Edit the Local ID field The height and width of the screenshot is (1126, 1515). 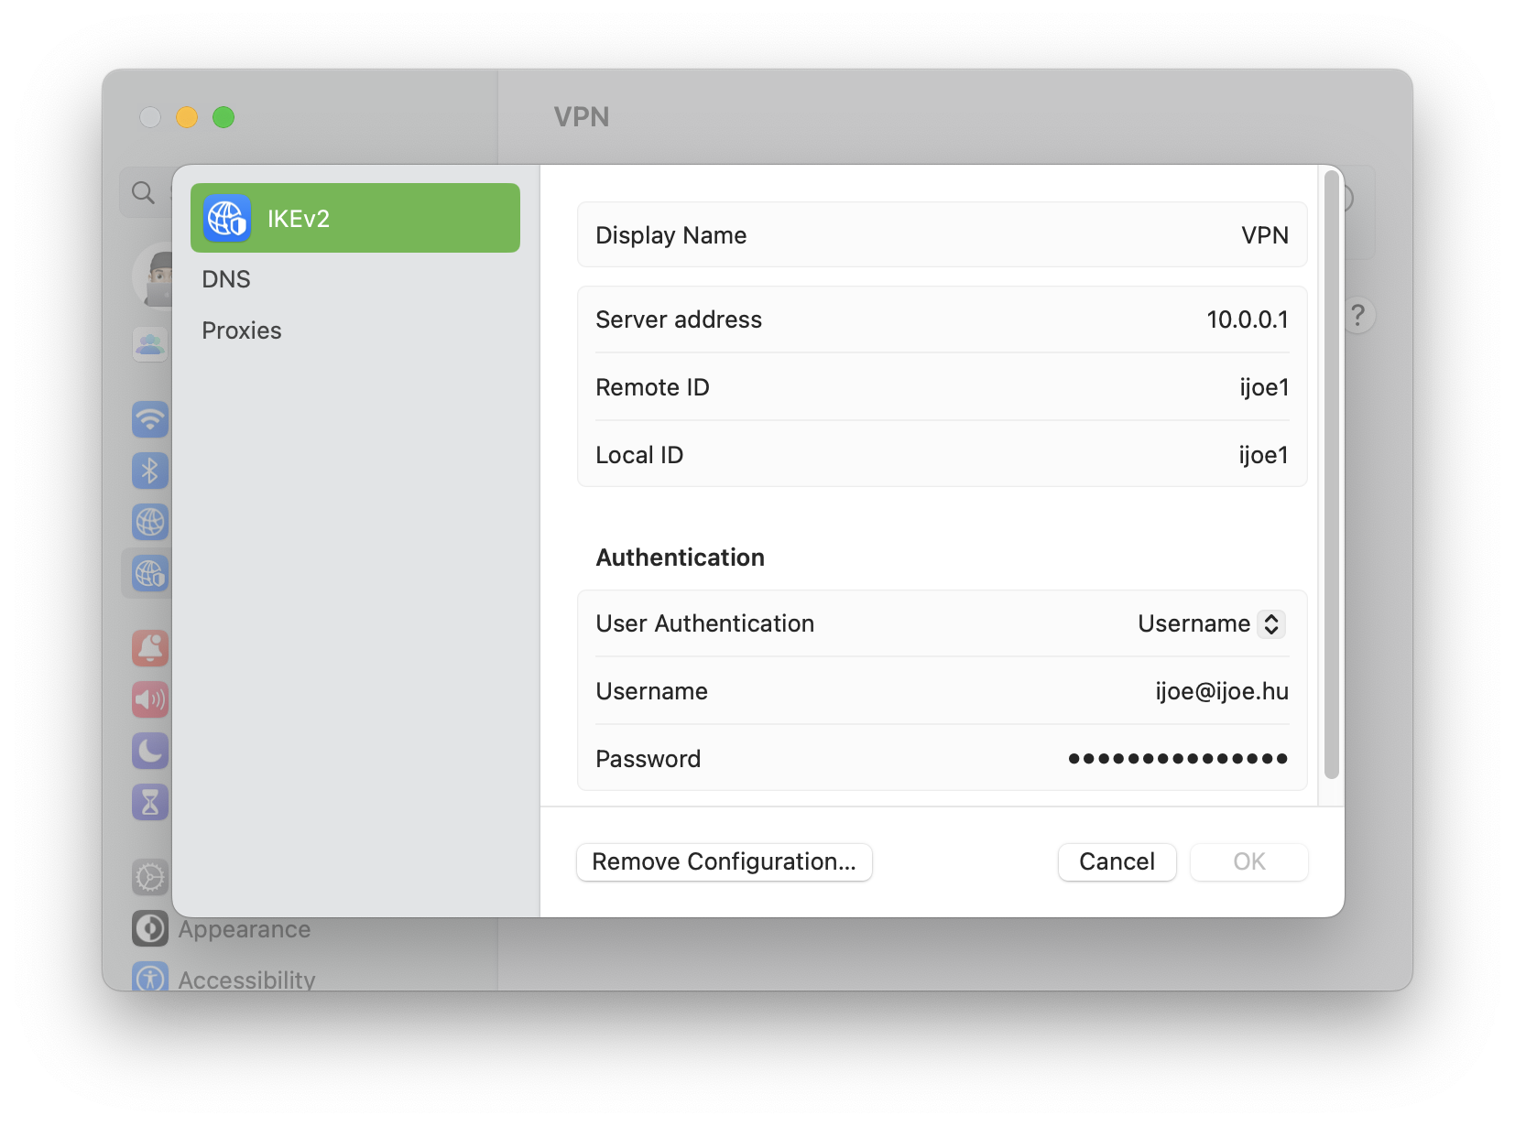point(942,455)
